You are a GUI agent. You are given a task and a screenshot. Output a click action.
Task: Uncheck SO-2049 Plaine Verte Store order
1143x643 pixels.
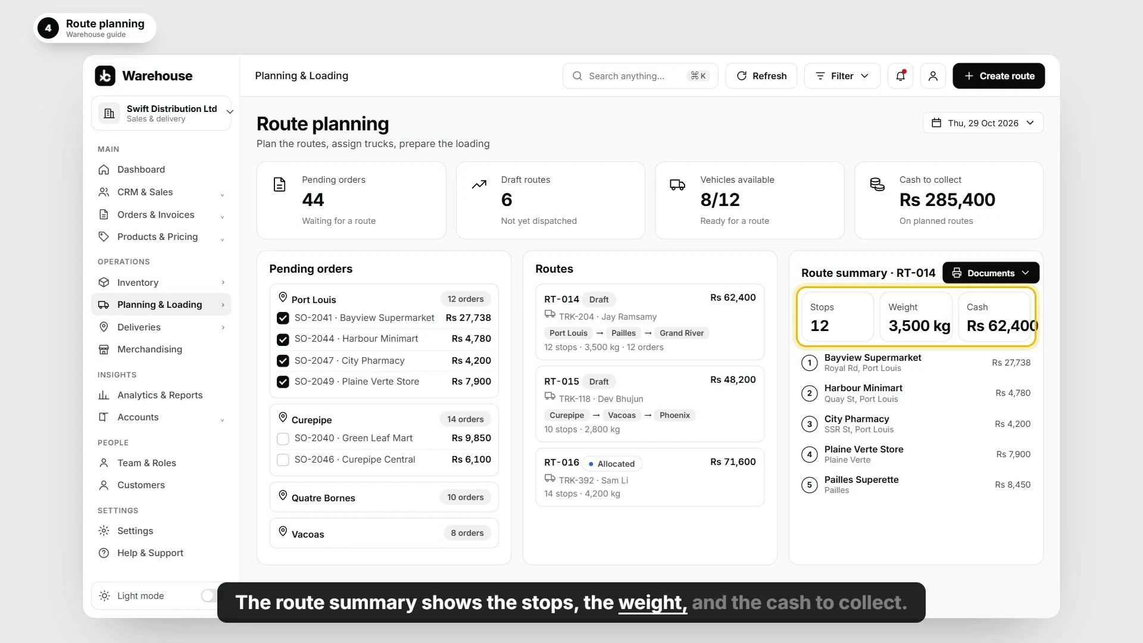[283, 382]
